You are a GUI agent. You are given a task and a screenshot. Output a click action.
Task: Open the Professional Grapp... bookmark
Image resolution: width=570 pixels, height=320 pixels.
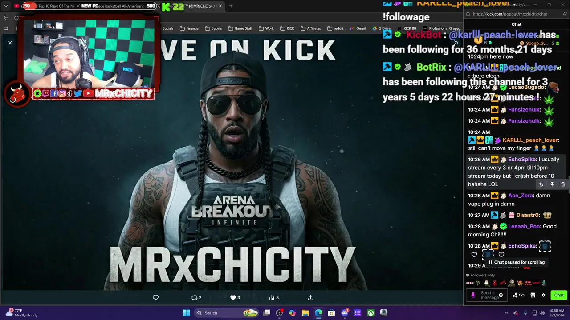click(442, 28)
